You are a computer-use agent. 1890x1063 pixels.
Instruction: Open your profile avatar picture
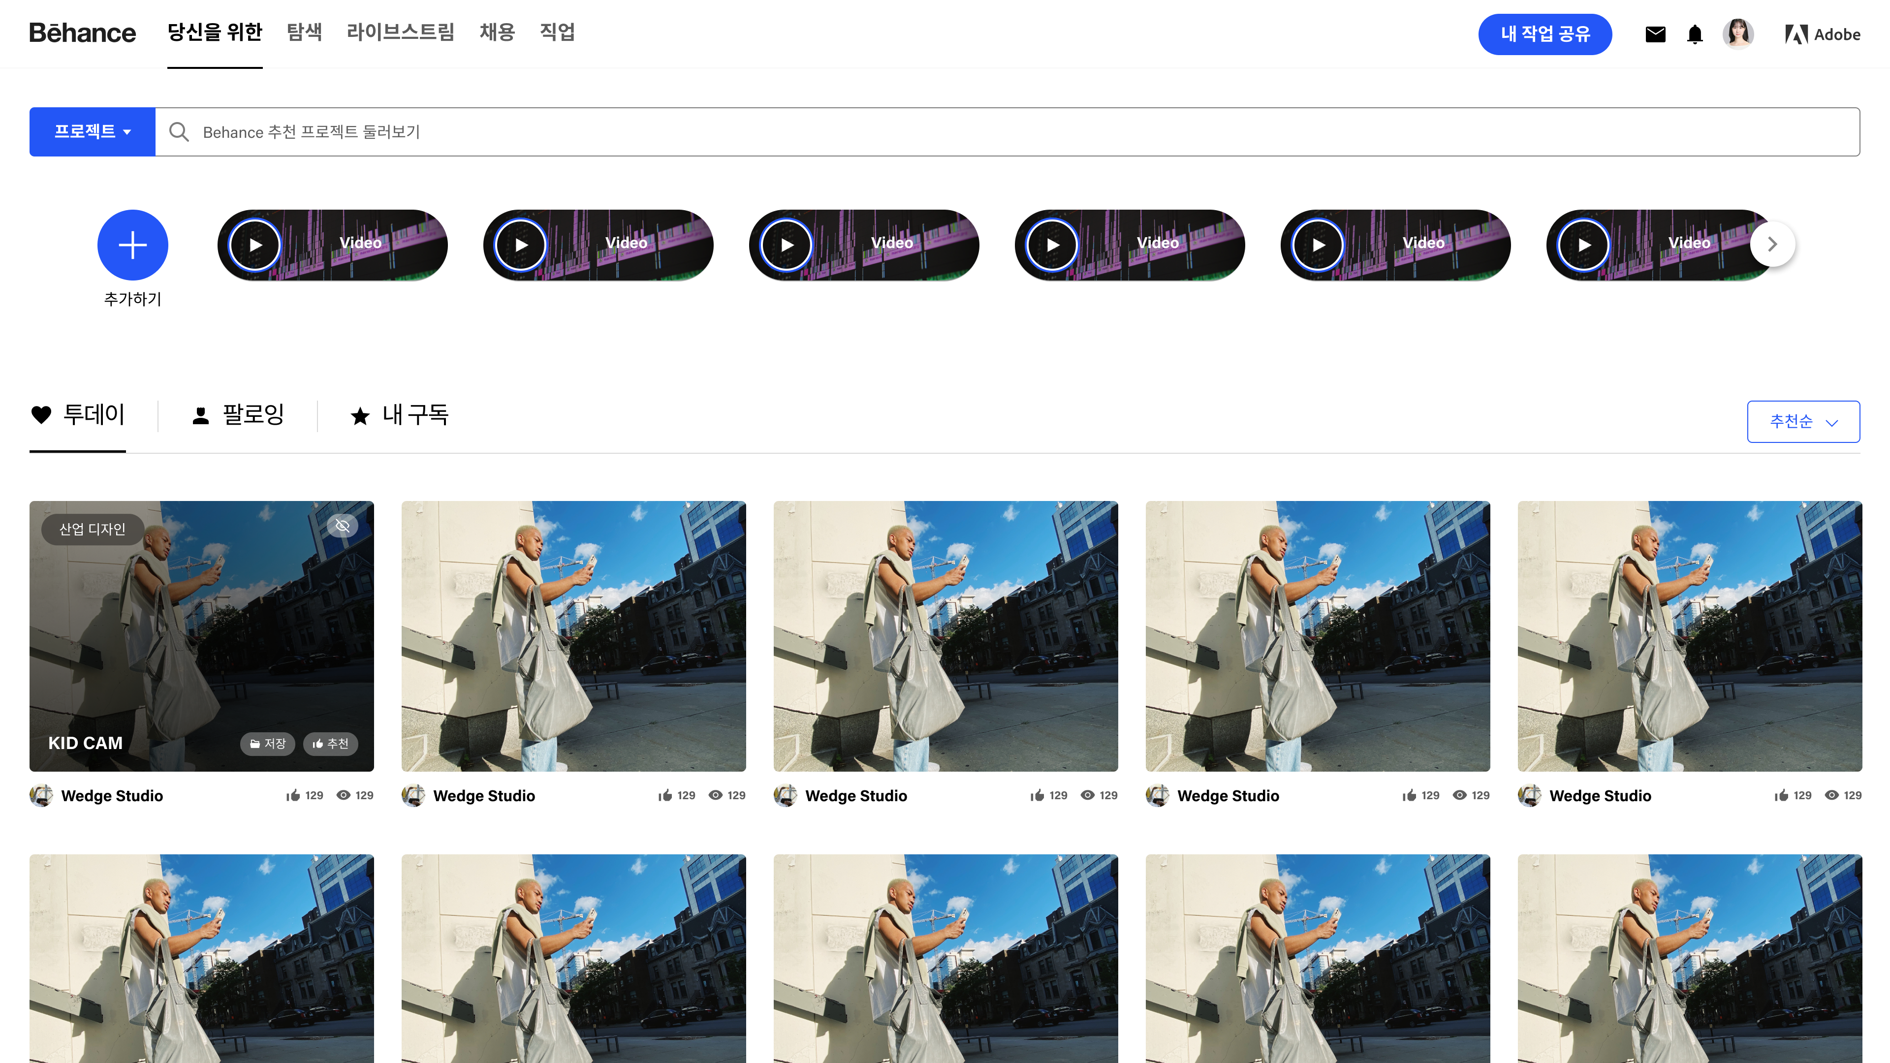1738,33
